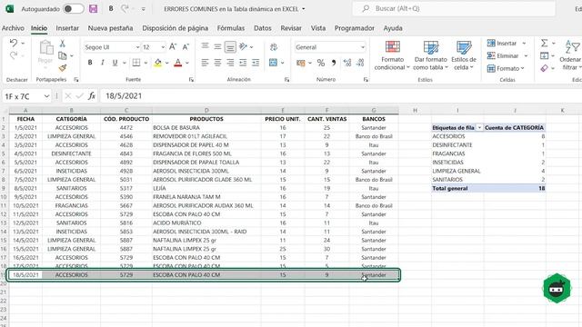Viewport: 582px width, 327px height.
Task: Click the green ninja avatar badge
Action: point(557,288)
